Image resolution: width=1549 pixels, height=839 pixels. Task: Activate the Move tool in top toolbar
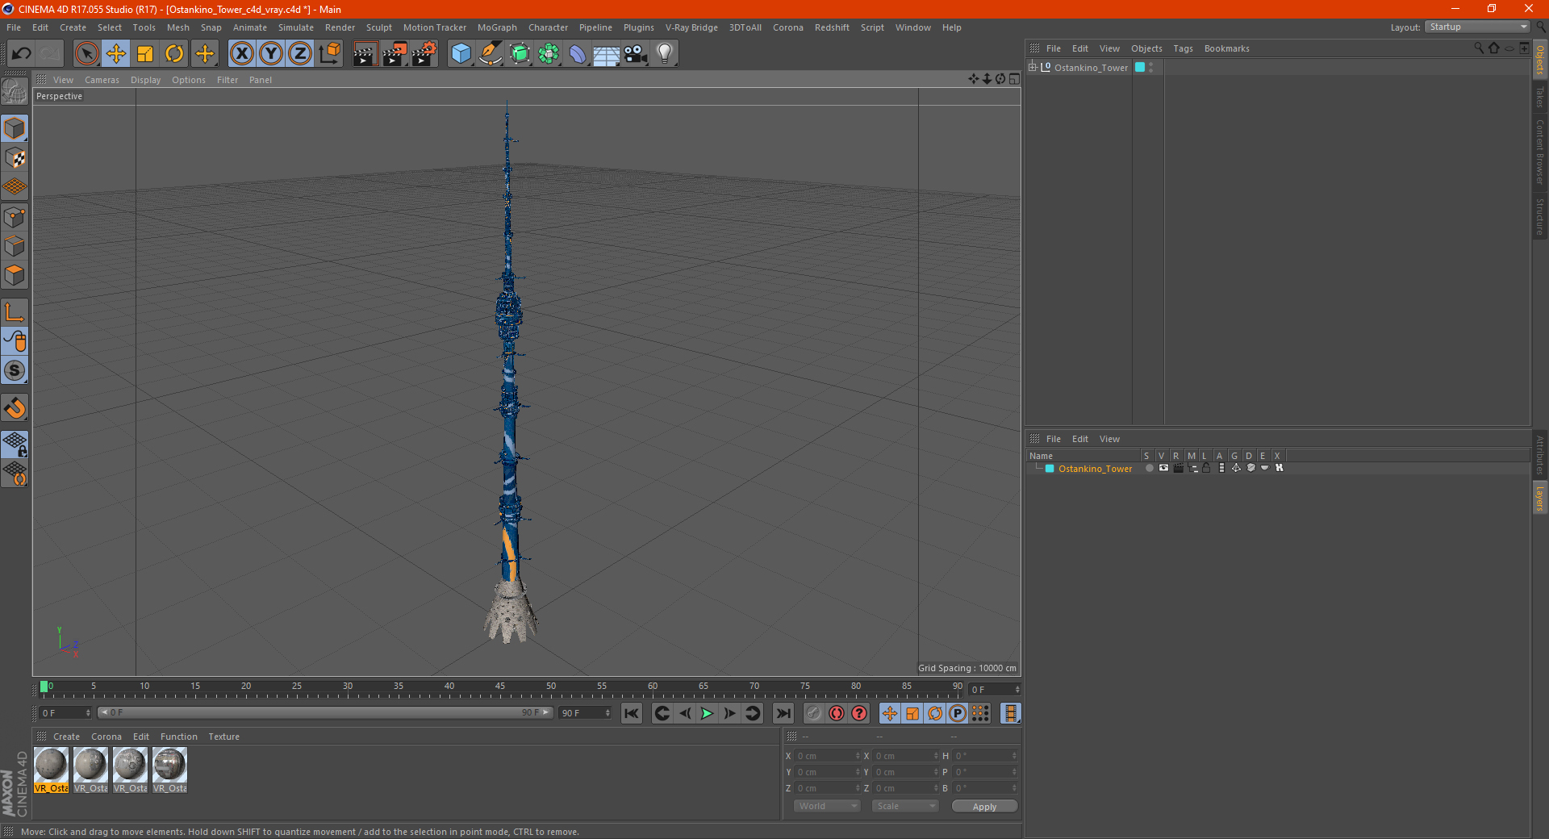tap(116, 54)
